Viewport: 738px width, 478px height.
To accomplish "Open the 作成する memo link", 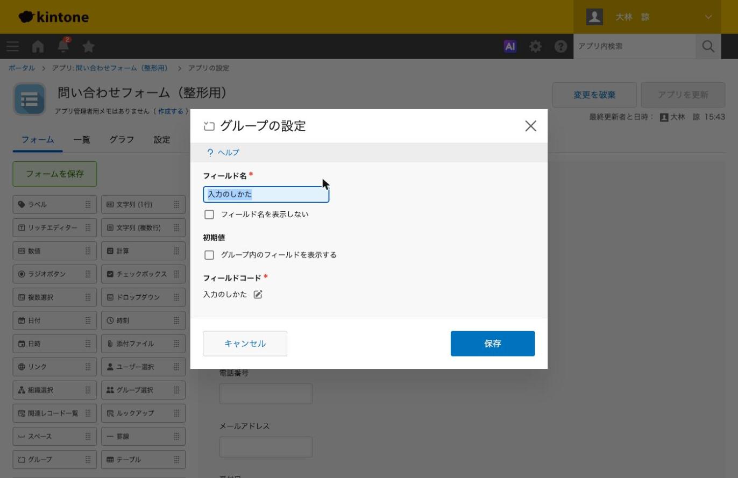I will (x=171, y=111).
